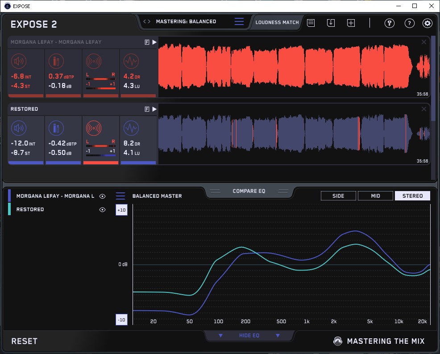Open the Mastering The Mix logo link
Image resolution: width=440 pixels, height=354 pixels.
point(379,341)
